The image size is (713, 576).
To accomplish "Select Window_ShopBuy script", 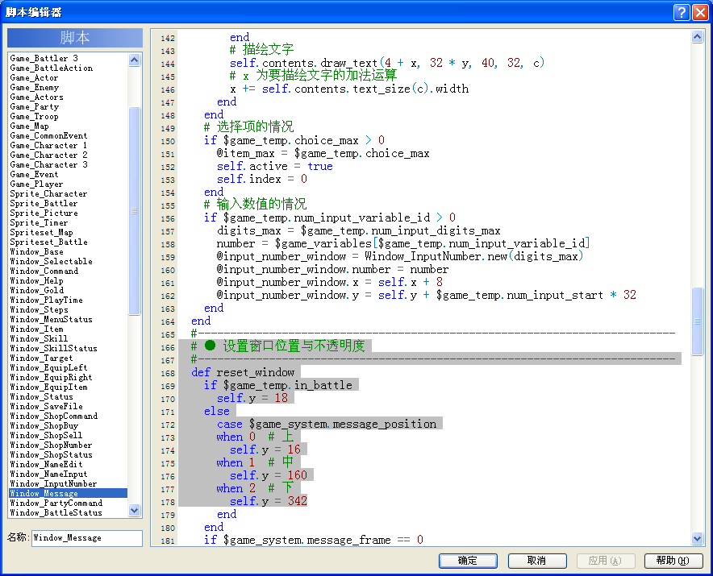I will pos(44,425).
